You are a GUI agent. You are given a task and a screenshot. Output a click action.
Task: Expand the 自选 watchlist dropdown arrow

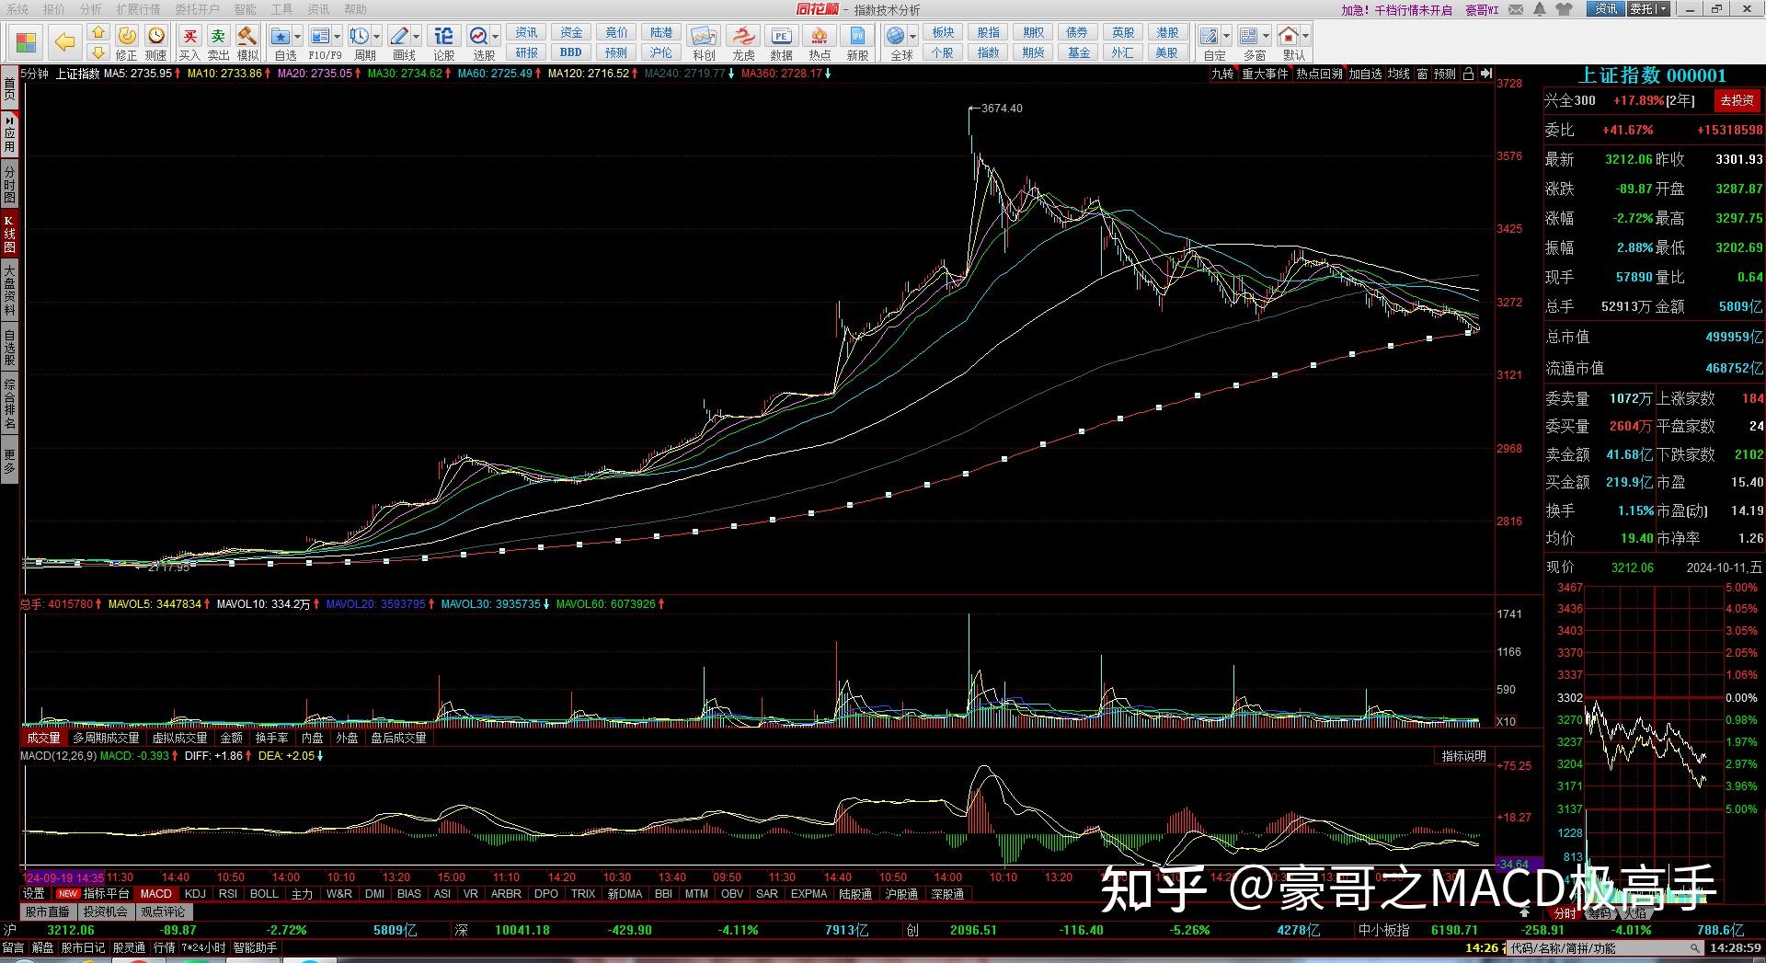296,35
